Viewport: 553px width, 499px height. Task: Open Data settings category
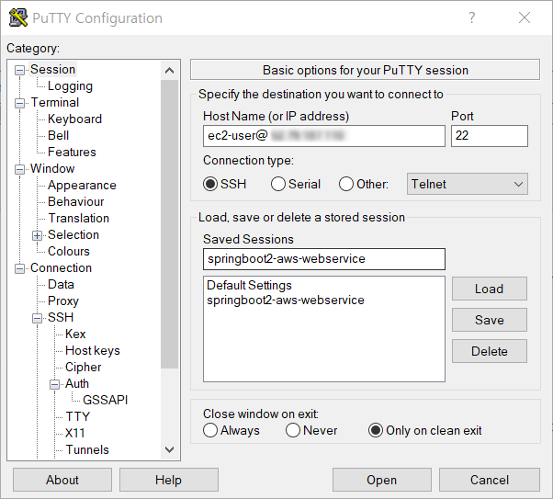[61, 285]
